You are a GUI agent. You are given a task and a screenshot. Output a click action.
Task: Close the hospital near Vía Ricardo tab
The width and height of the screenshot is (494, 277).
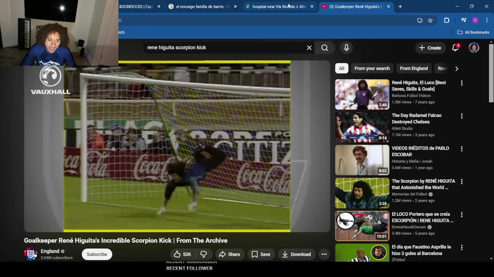(312, 7)
